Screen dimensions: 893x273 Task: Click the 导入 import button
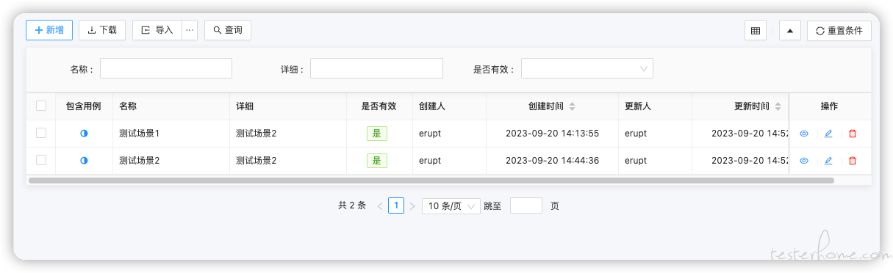pyautogui.click(x=157, y=30)
